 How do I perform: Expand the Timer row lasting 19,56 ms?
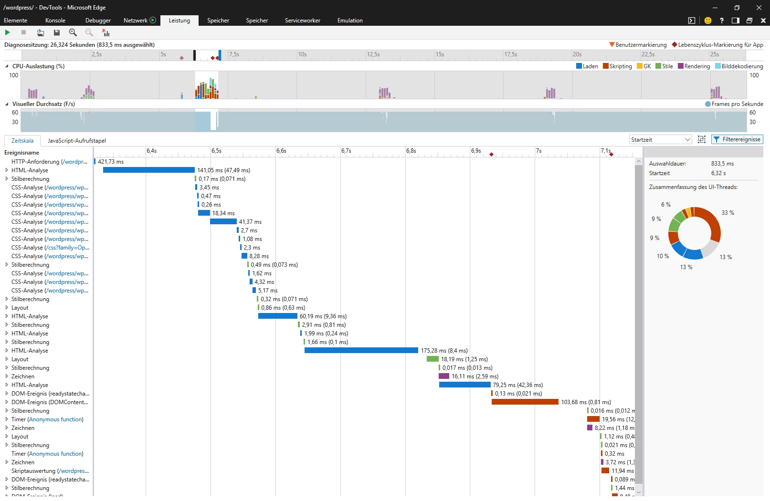click(7, 419)
